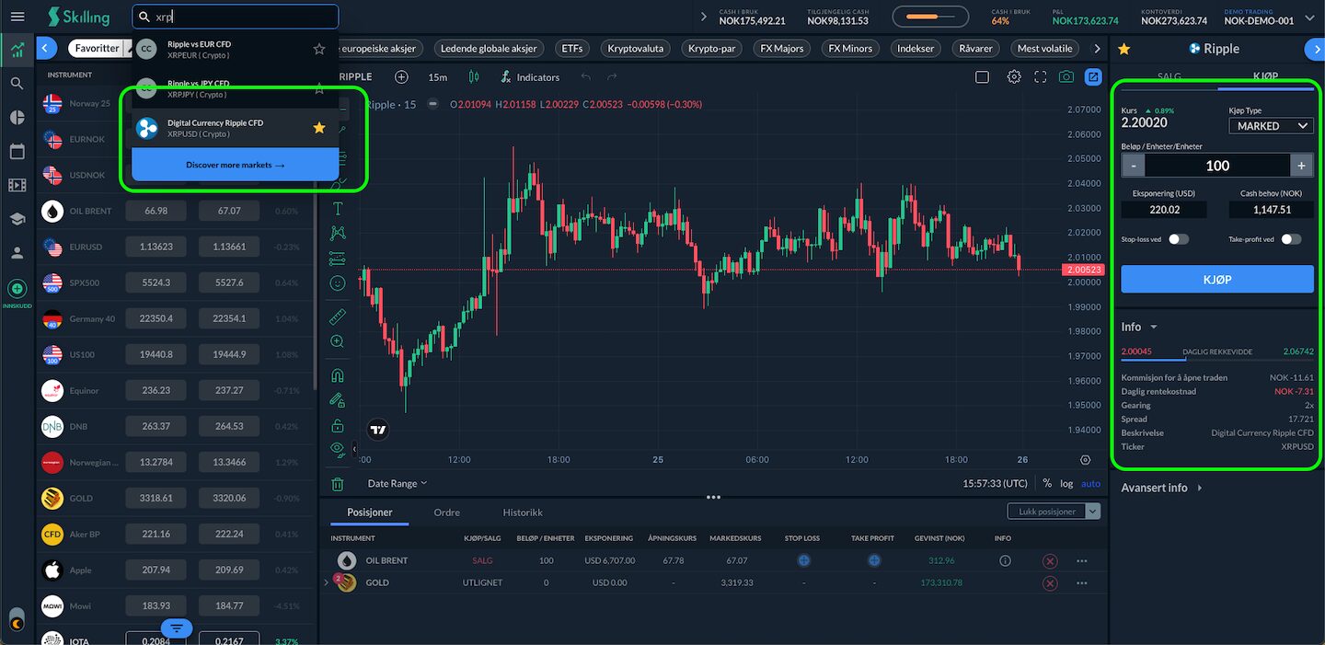Viewport: 1325px width, 645px height.
Task: Collapse the chart legend minus button
Action: (x=432, y=104)
